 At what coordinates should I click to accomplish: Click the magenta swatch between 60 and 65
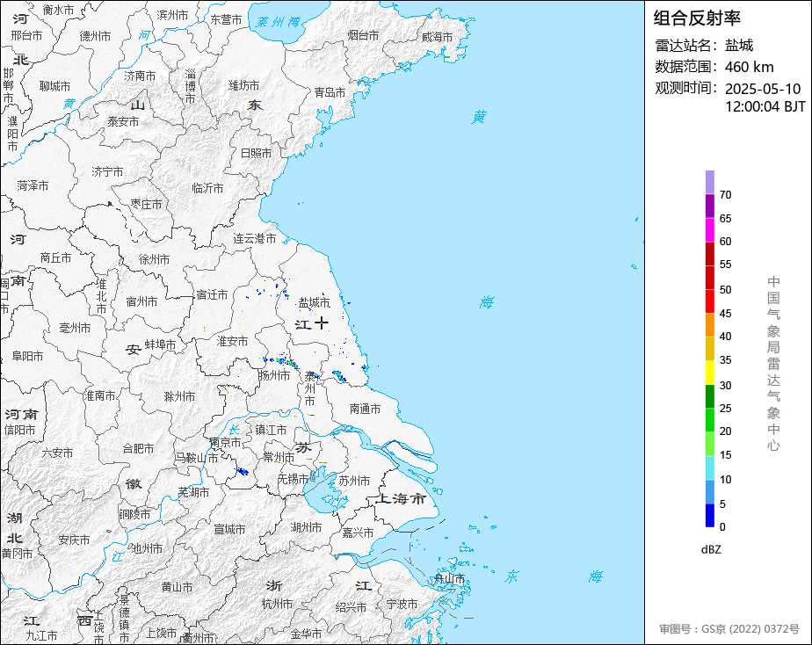coord(710,230)
